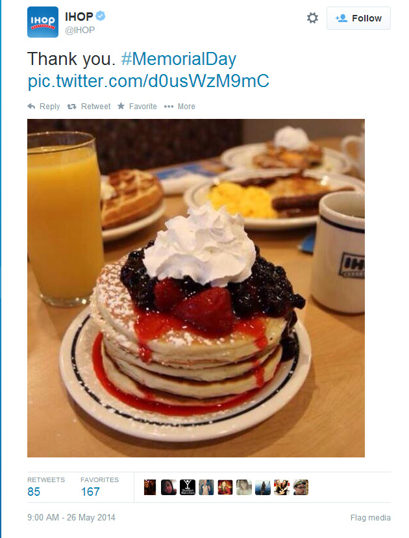409x538 pixels.
Task: Open the gear settings menu
Action: tap(312, 18)
